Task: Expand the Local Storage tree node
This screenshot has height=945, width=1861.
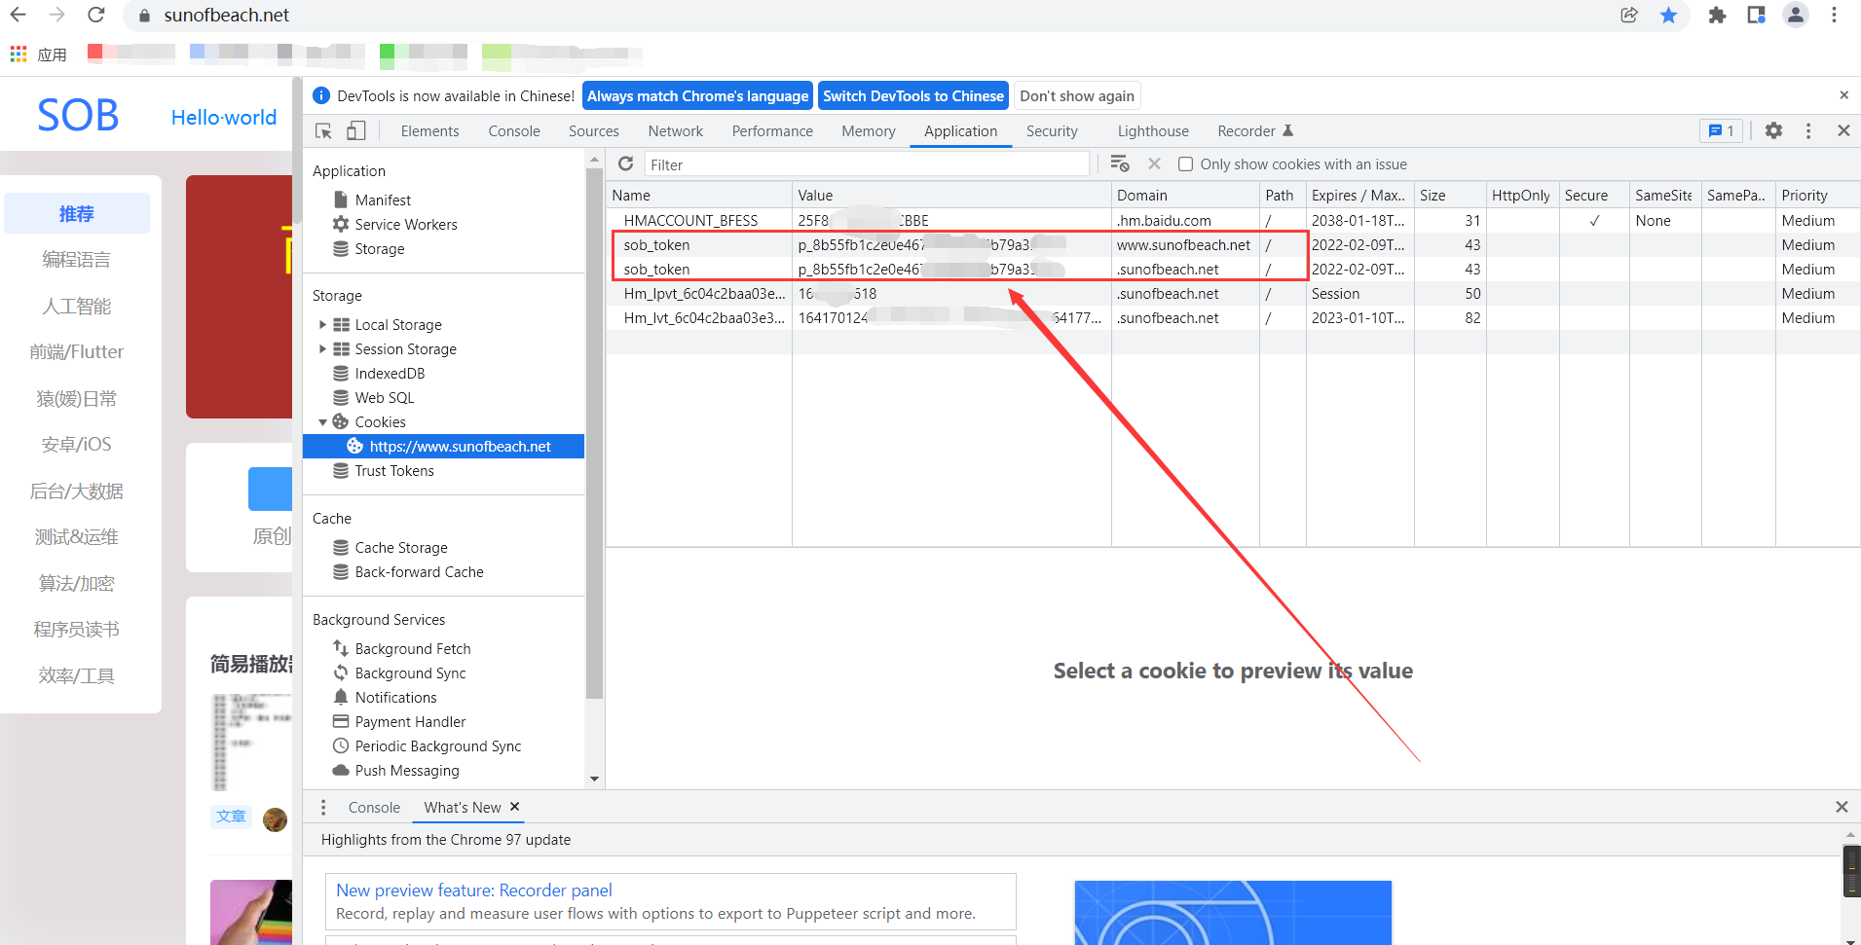Action: (x=322, y=324)
